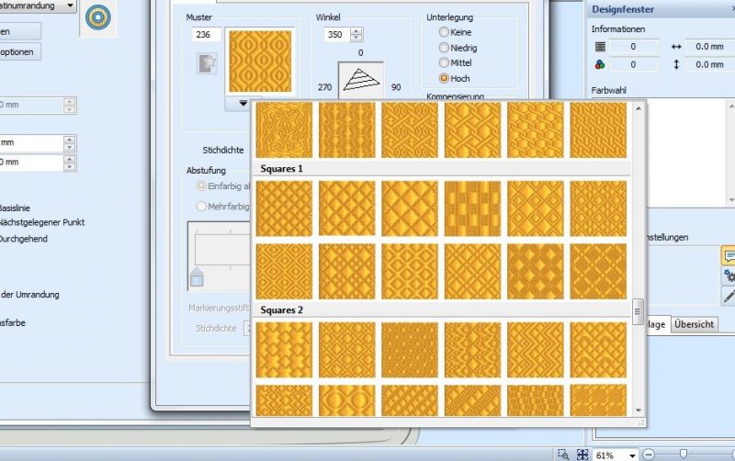Click the blue gears settings icon

[729, 275]
